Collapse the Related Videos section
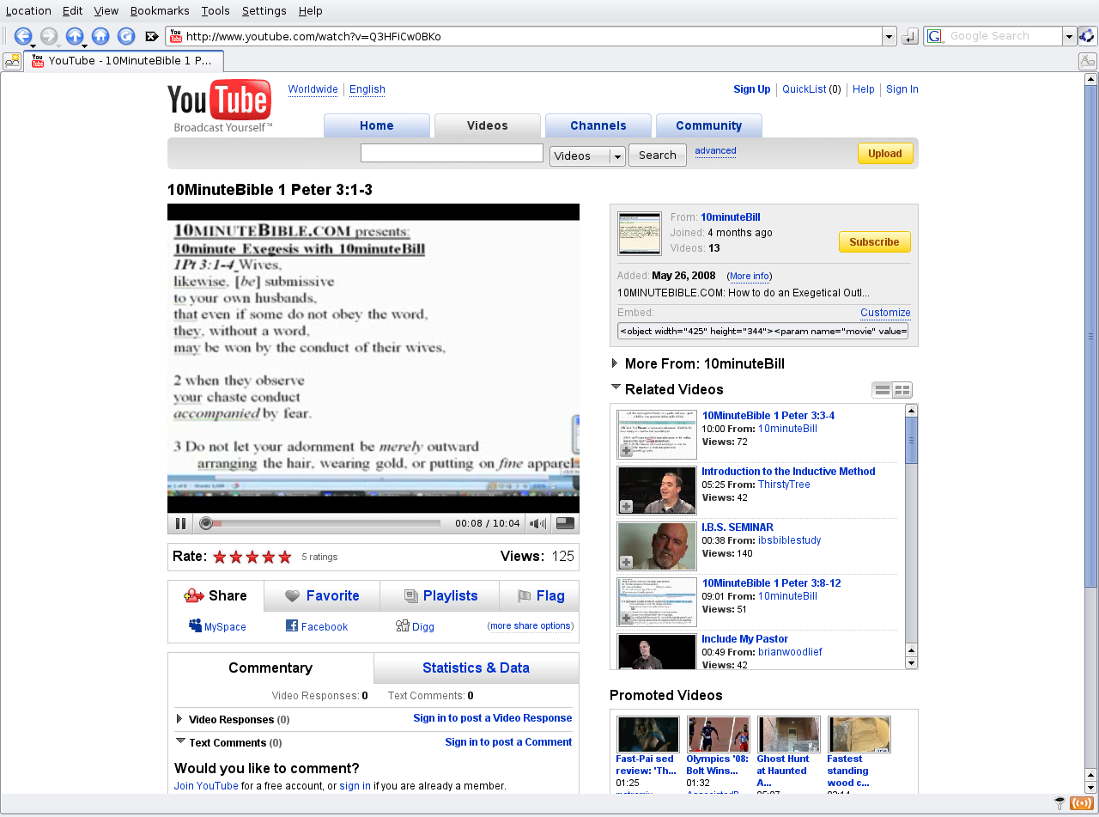The height and width of the screenshot is (817, 1099). click(x=616, y=387)
